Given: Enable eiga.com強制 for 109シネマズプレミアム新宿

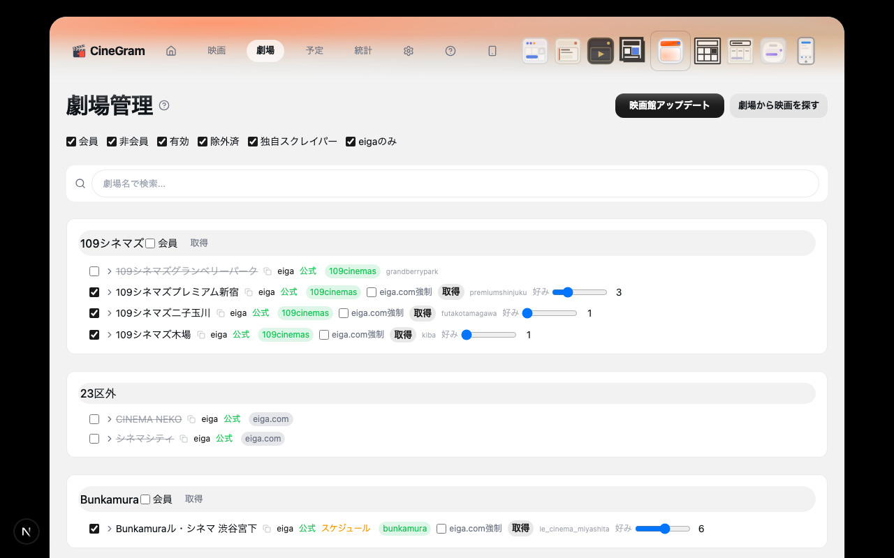Looking at the screenshot, I should point(371,292).
